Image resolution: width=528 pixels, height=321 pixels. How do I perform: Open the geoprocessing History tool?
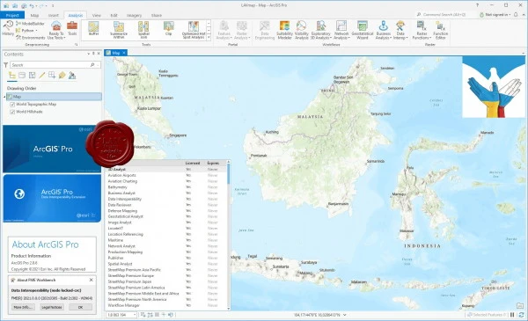tap(7, 28)
